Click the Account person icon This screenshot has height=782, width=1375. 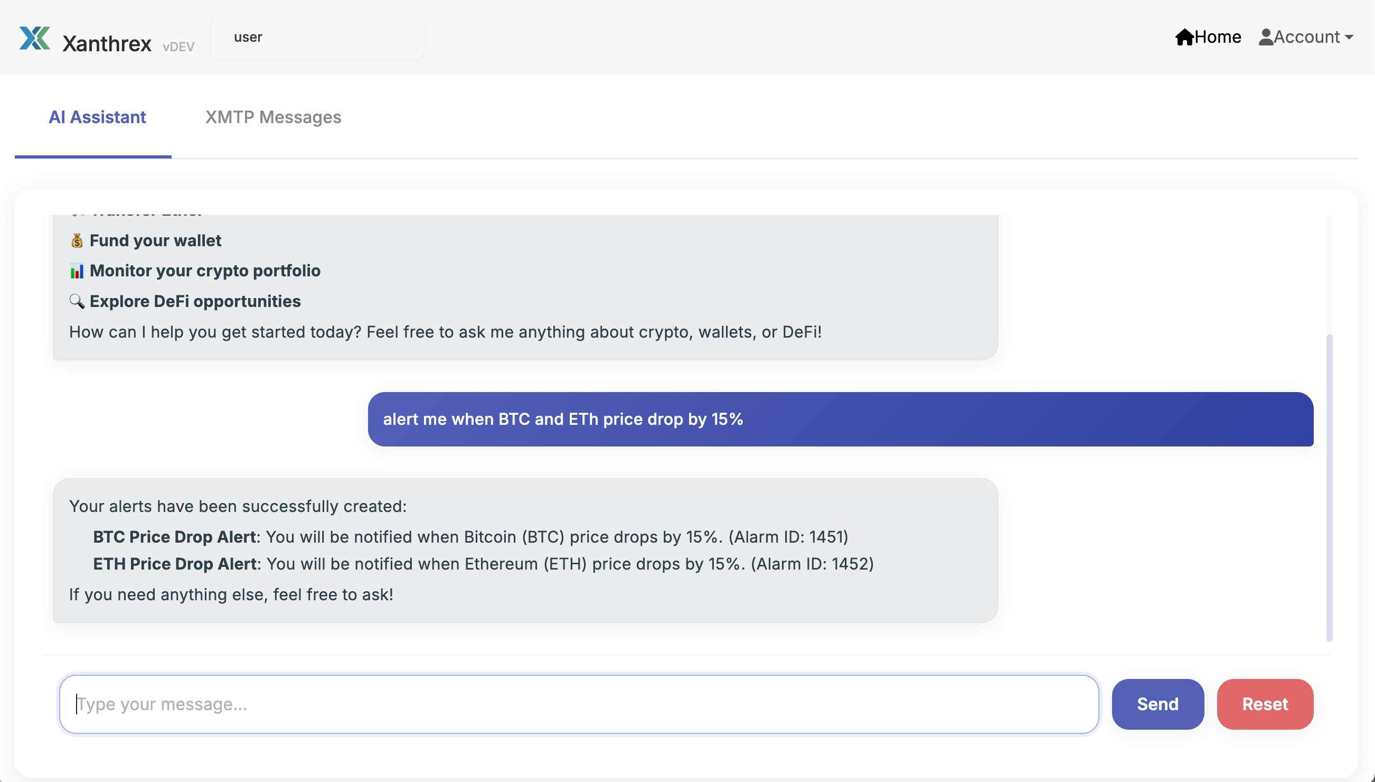click(1266, 37)
